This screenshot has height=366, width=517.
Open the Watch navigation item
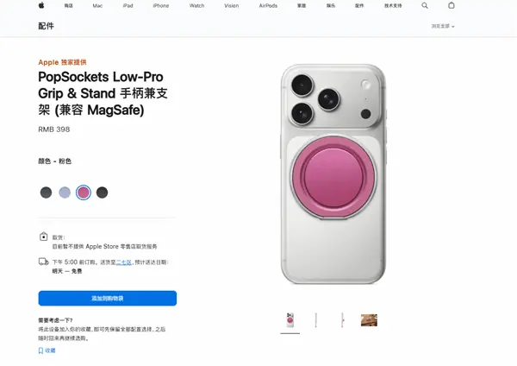(x=196, y=6)
